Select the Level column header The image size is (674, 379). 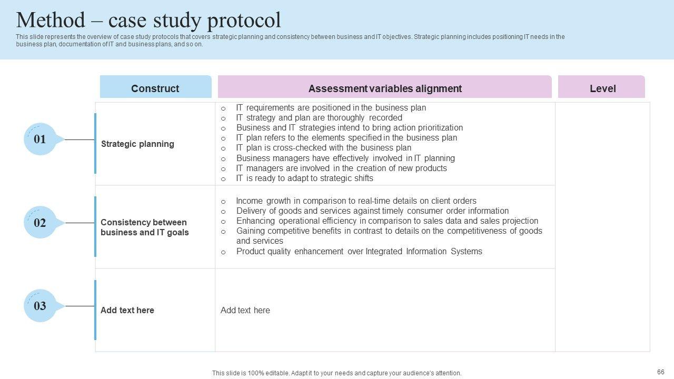(x=602, y=88)
